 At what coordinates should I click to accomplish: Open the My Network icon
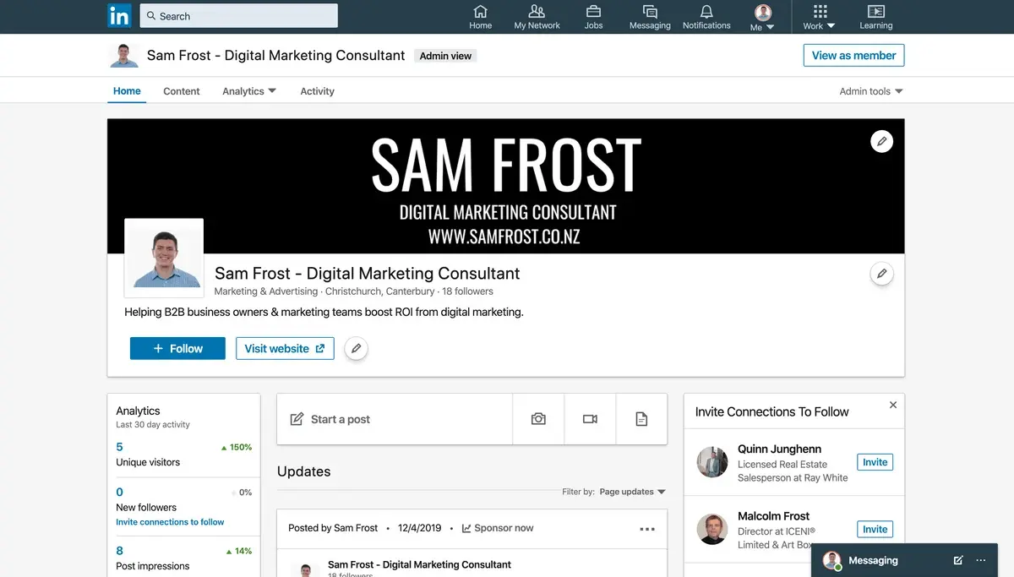click(537, 12)
